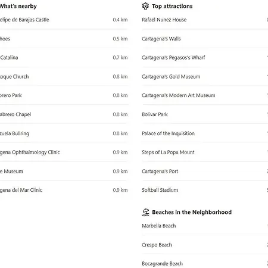
Task: Click the beach umbrella icon near Beaches heading
Action: 145,212
